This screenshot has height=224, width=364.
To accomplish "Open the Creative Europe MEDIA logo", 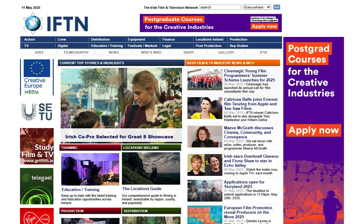I will (37, 77).
